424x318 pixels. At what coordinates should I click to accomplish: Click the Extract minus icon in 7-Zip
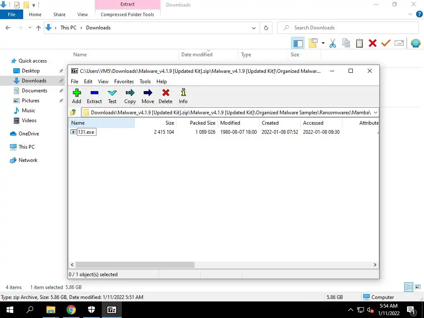point(94,93)
